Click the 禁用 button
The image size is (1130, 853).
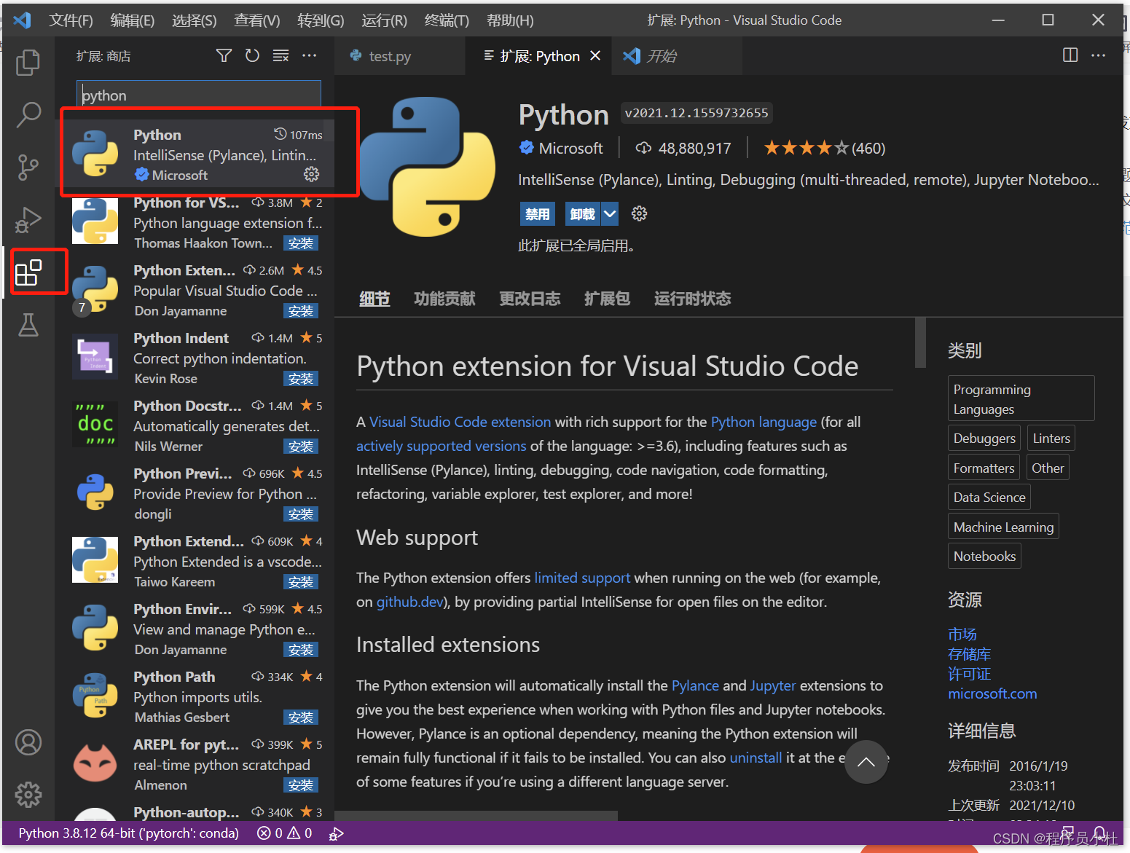pyautogui.click(x=538, y=214)
